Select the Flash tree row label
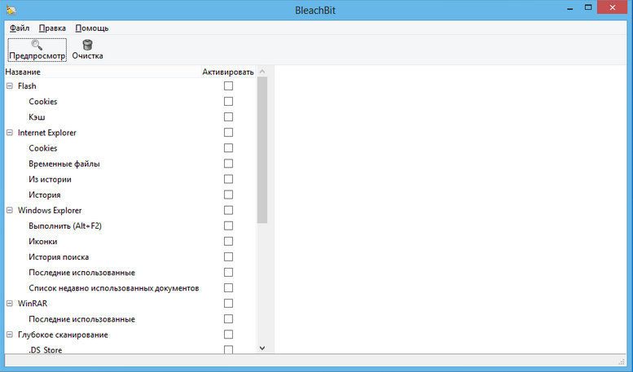The height and width of the screenshot is (372, 633). 27,86
